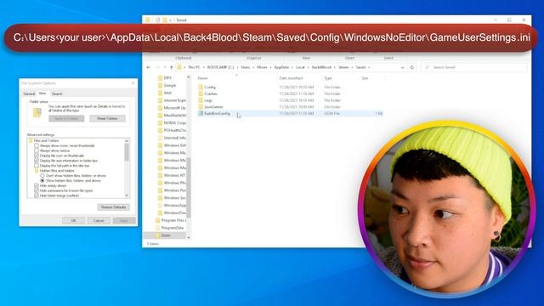Viewport: 544px width, 306px height.
Task: Click Advanced settings scrollbar up arrow
Action: pos(127,141)
